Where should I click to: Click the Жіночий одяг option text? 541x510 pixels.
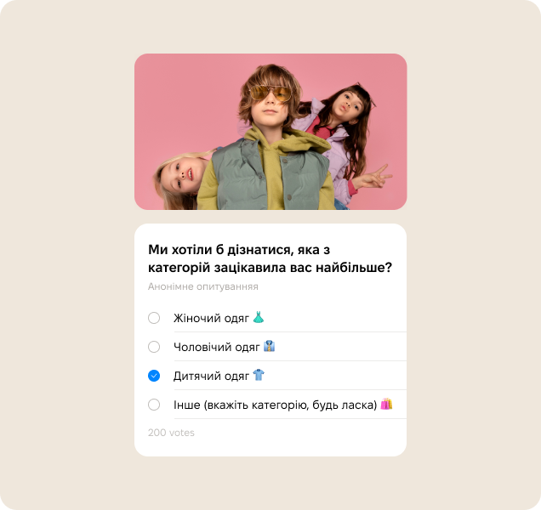211,318
